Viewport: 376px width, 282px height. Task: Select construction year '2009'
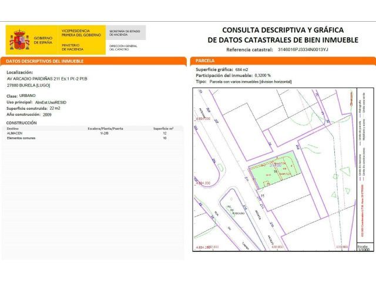coord(47,115)
